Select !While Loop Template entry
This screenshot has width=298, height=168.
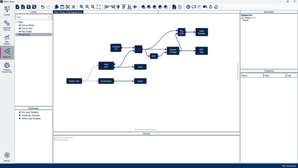[31, 118]
